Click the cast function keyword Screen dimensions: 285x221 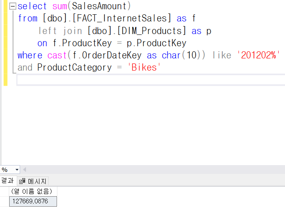click(57, 55)
